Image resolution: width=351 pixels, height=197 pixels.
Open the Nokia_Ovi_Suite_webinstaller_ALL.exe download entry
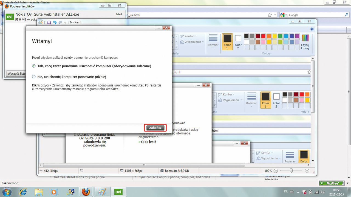[x=64, y=16]
